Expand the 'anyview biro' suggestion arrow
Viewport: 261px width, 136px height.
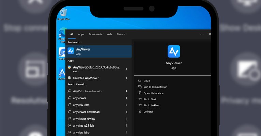[x=127, y=132]
